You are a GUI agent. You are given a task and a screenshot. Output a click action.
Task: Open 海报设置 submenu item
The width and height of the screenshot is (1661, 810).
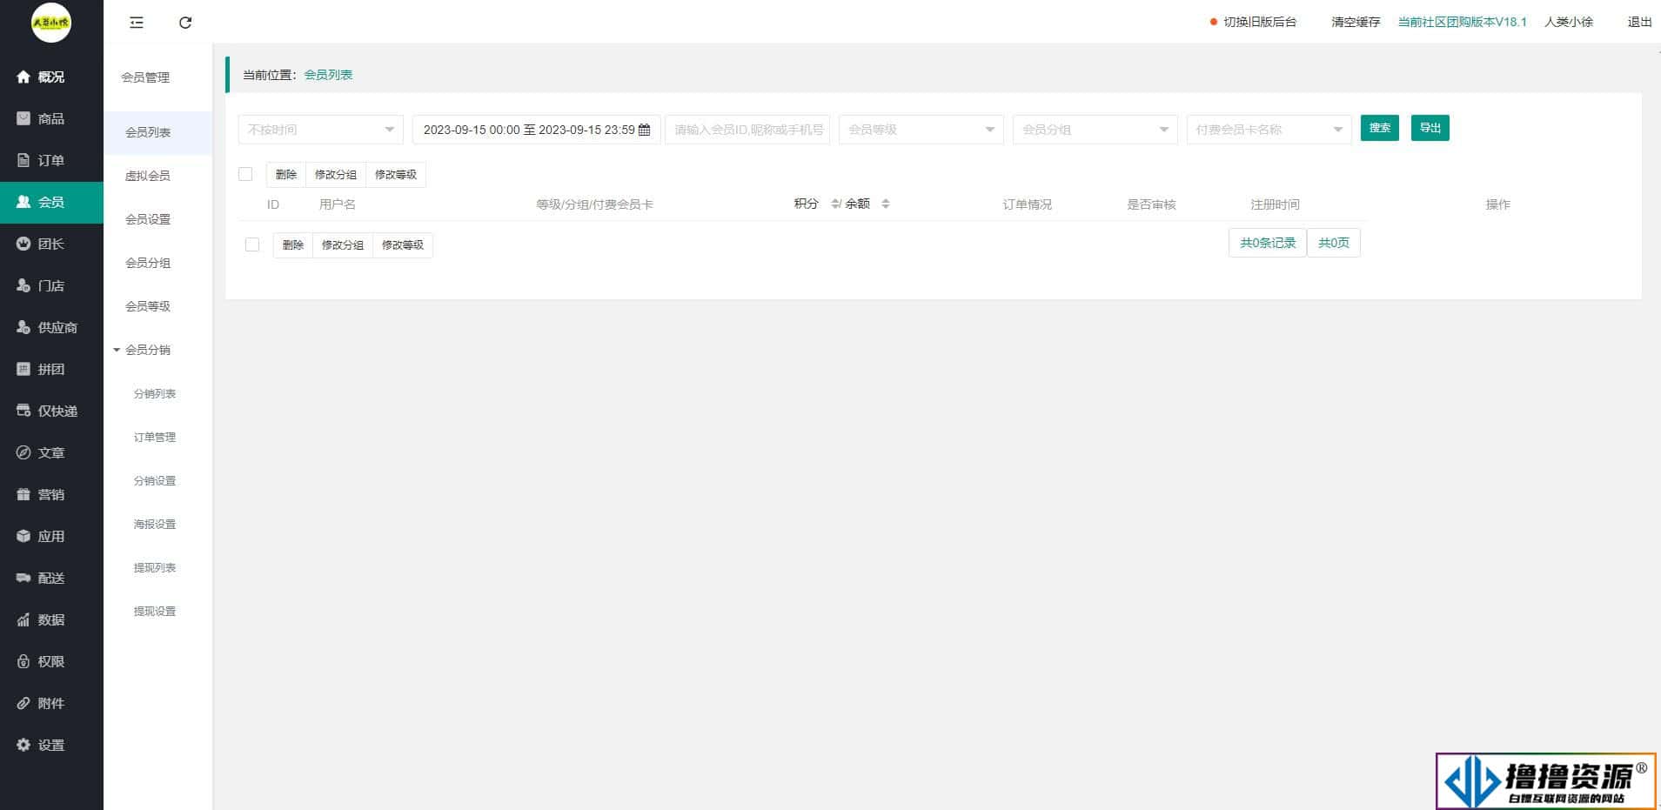pyautogui.click(x=155, y=524)
